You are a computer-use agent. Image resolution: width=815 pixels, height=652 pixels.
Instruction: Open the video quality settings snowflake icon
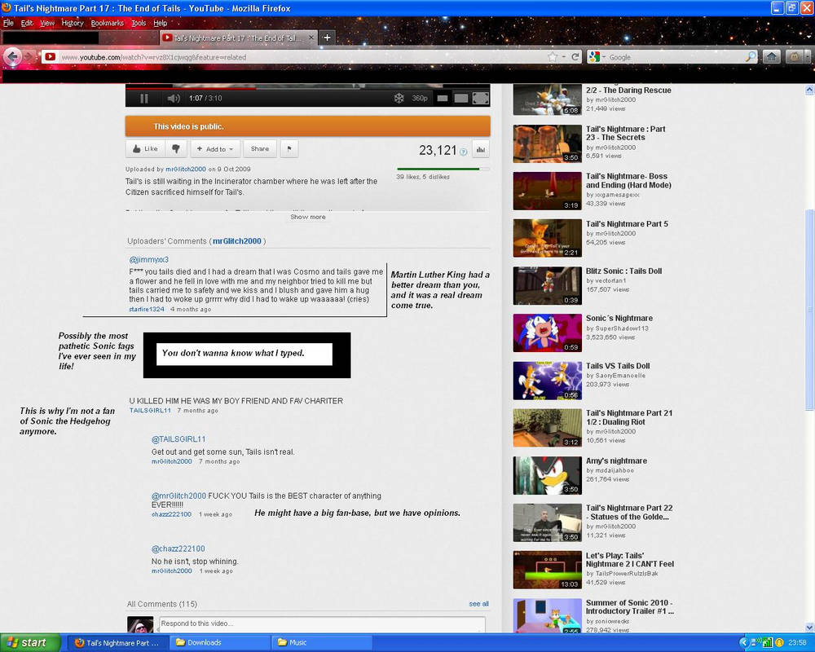[399, 99]
